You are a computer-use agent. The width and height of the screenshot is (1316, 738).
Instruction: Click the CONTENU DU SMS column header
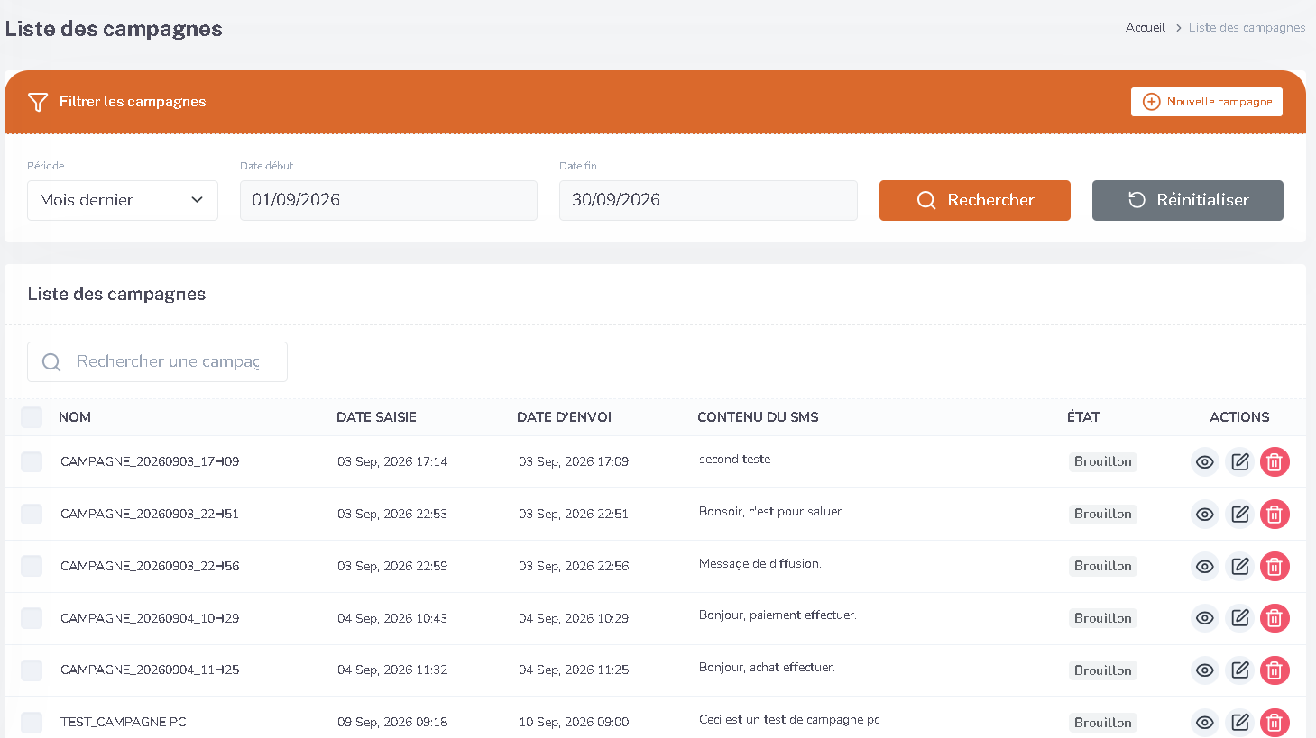pos(758,417)
